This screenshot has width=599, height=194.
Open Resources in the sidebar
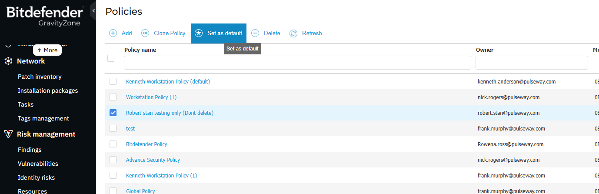pos(32,191)
